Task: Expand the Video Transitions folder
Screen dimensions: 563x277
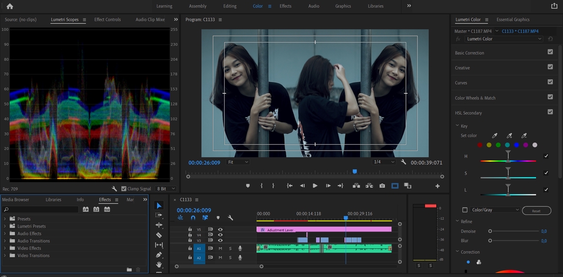Action: tap(5, 255)
